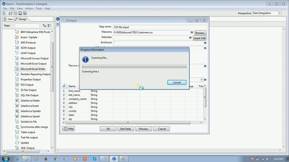289x162 pixels.
Task: Click the variable diamond icon beside Filename
Action: pos(191,32)
